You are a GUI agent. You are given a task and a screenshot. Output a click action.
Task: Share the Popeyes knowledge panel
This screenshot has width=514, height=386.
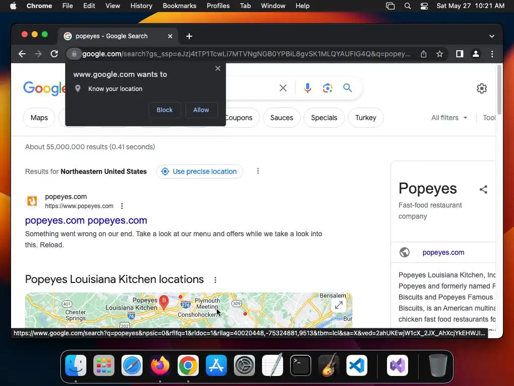pos(483,189)
